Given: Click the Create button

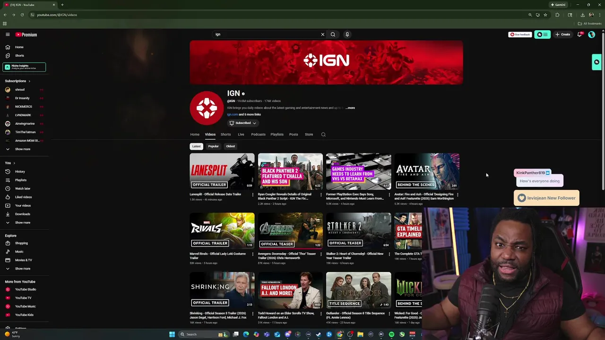Looking at the screenshot, I should coord(563,34).
